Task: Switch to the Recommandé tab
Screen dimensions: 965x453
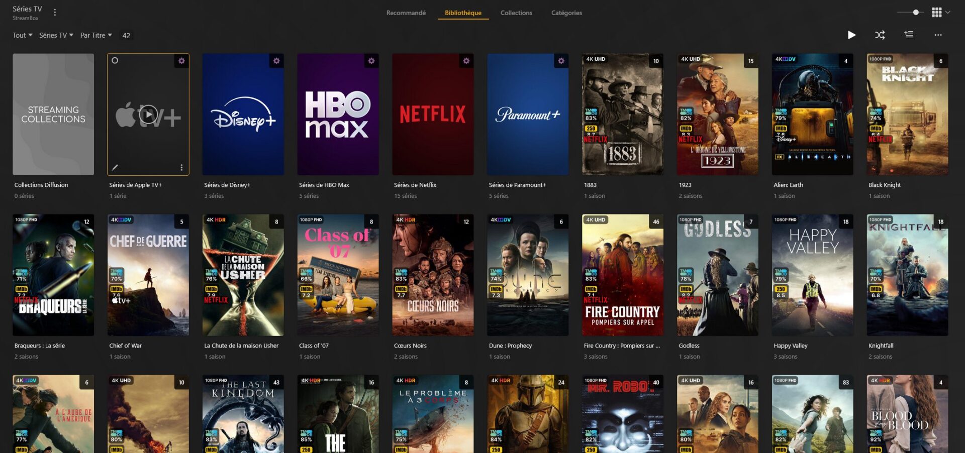Action: [406, 13]
